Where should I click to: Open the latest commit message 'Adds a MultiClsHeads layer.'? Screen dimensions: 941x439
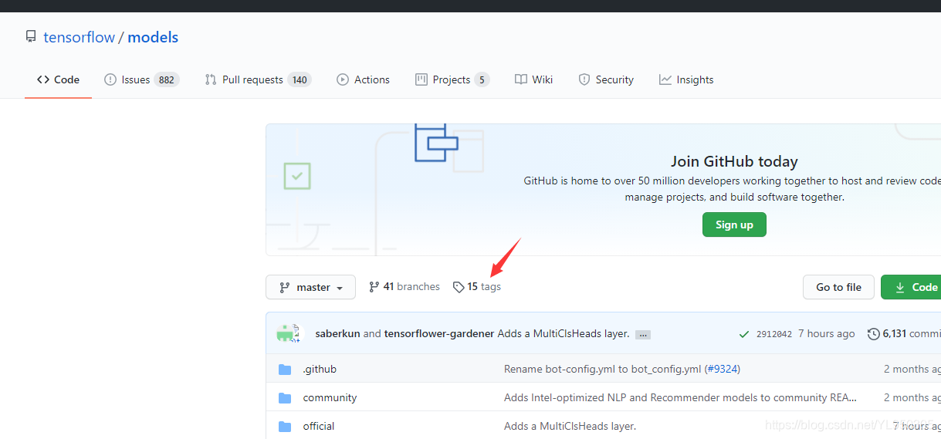(564, 333)
